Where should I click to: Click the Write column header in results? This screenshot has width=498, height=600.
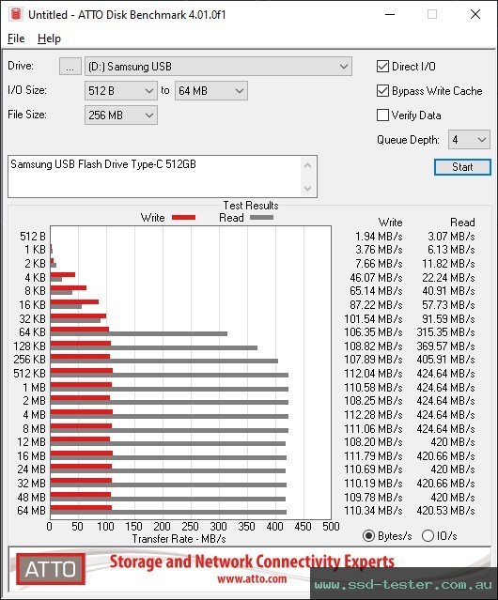coord(391,223)
